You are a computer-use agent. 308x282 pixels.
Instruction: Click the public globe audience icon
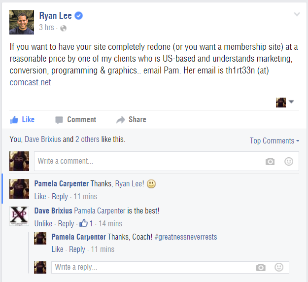click(x=63, y=28)
